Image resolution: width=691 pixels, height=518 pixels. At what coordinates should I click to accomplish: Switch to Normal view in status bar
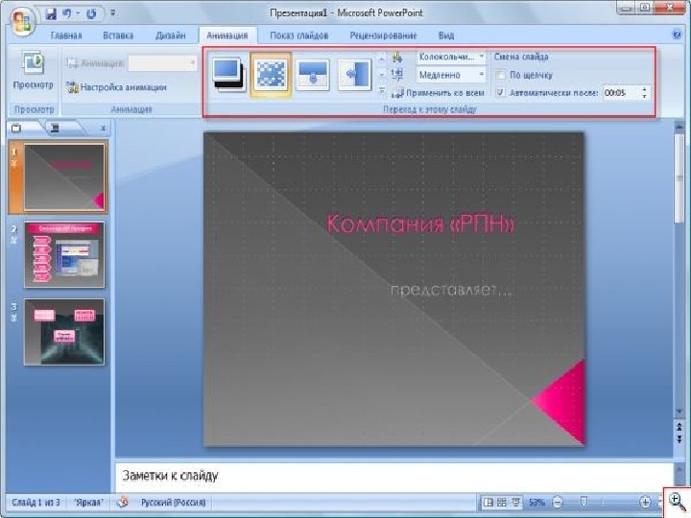pyautogui.click(x=488, y=502)
